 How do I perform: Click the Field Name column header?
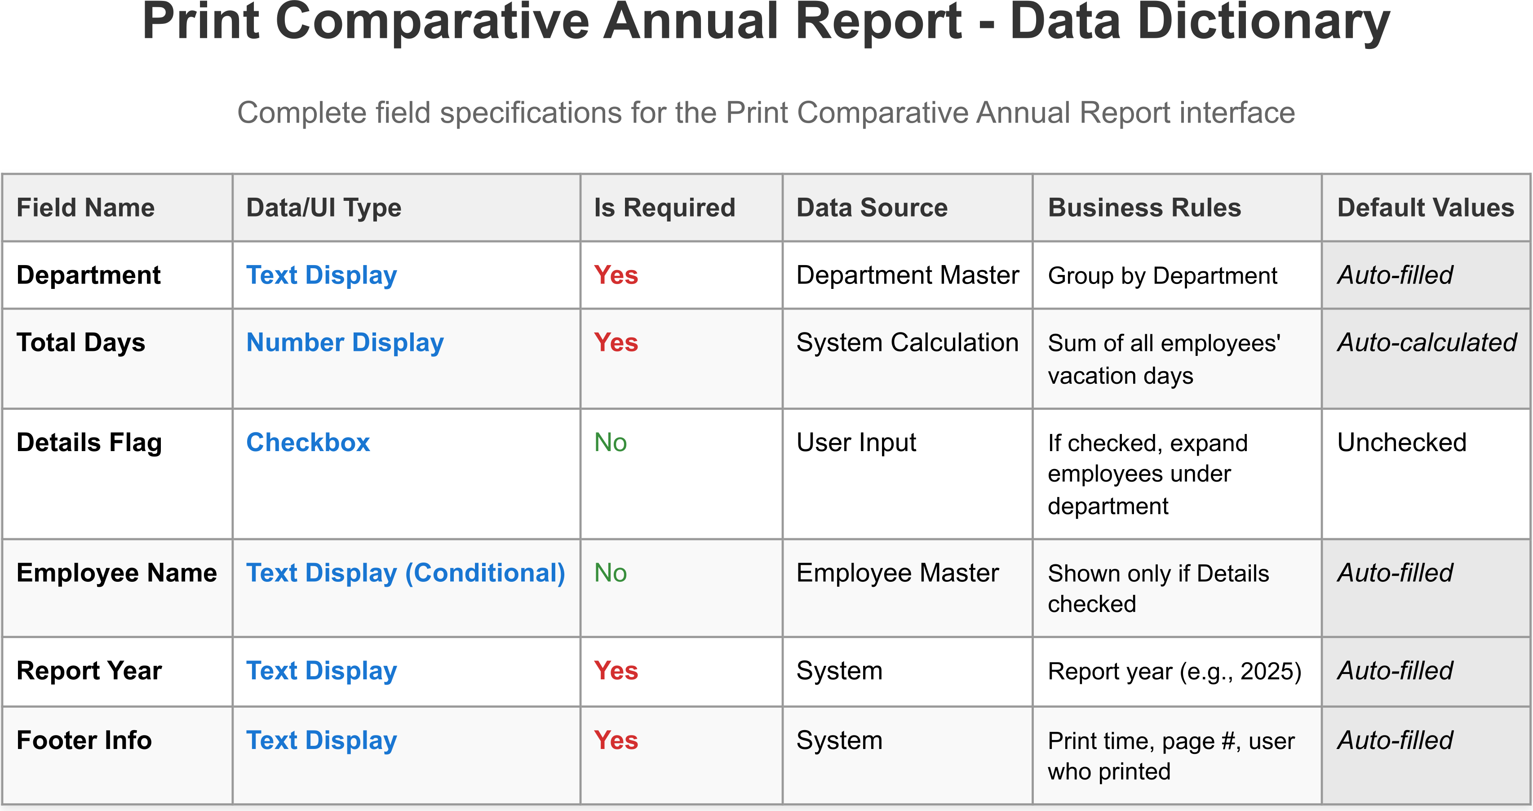click(x=85, y=208)
